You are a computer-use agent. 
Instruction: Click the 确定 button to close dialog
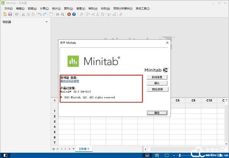tap(157, 113)
